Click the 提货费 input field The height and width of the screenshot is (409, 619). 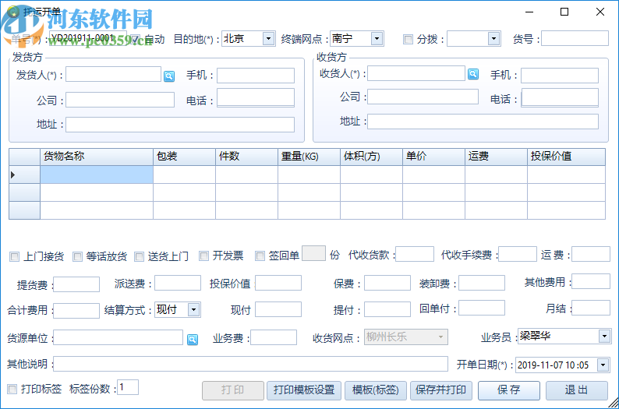[76, 284]
